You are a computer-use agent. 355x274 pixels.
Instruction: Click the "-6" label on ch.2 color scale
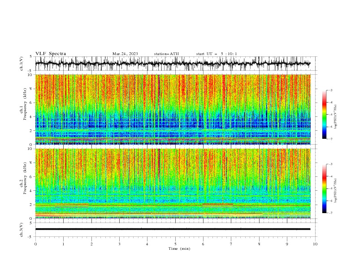pyautogui.click(x=330, y=201)
